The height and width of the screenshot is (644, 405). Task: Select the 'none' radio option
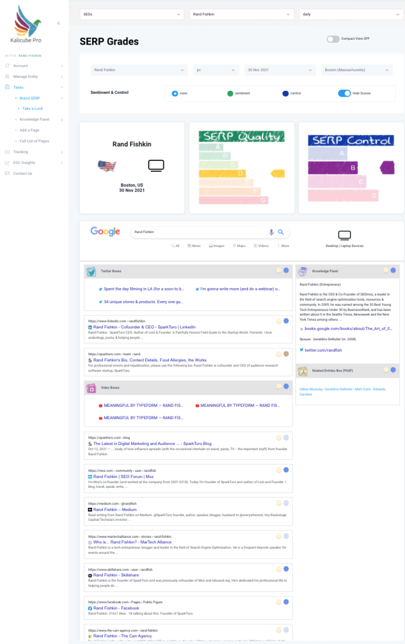175,93
